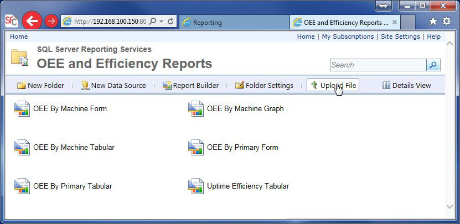Click the New Data Source label
460x224 pixels.
pos(118,86)
